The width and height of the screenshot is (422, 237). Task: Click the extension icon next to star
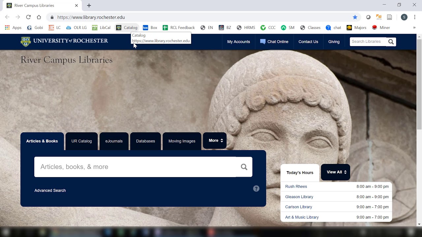[x=368, y=17]
